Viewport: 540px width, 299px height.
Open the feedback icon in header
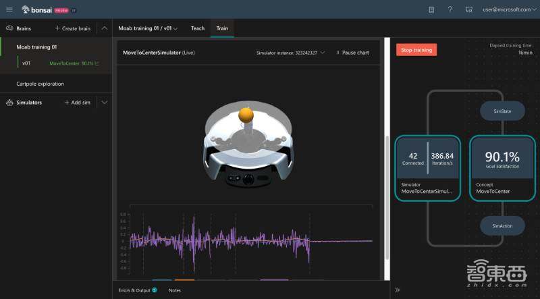[469, 9]
